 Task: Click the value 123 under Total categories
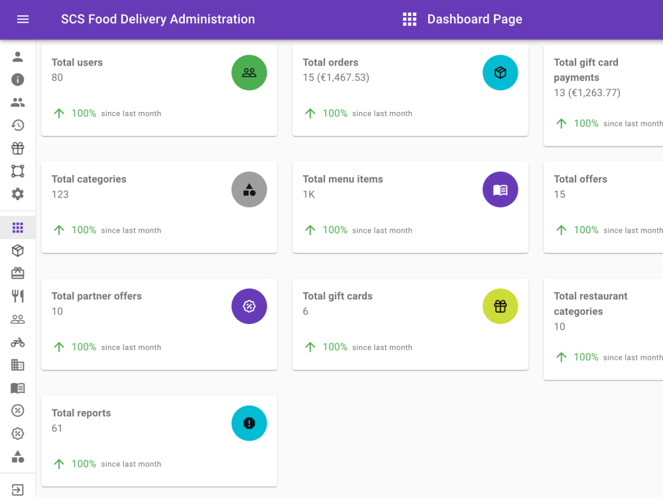click(x=60, y=194)
